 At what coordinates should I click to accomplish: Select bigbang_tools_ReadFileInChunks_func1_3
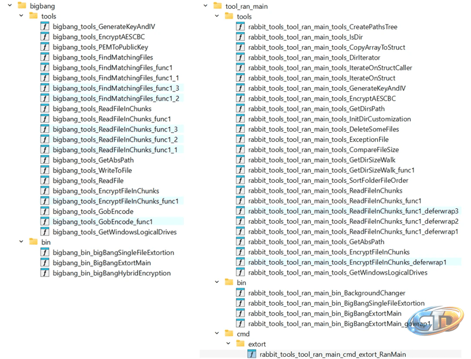[115, 129]
